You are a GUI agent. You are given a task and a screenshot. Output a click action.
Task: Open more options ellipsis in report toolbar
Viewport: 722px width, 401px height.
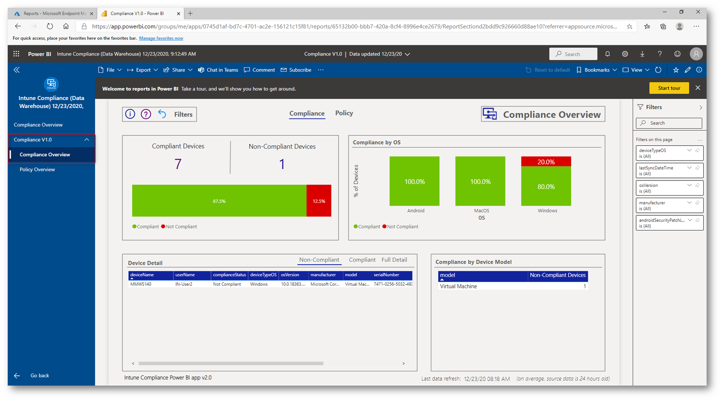[321, 70]
